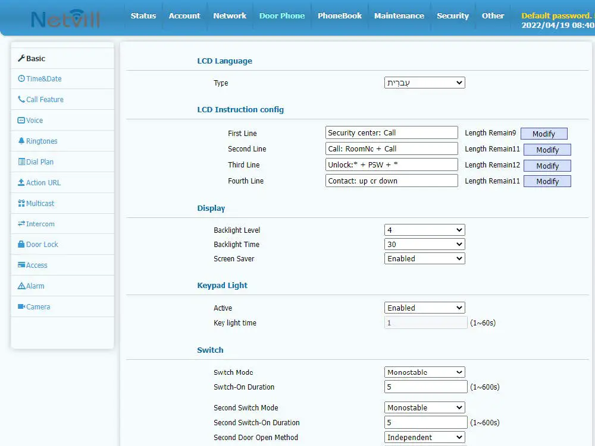
Task: Click the lock icon beside Door Lock
Action: coord(21,245)
